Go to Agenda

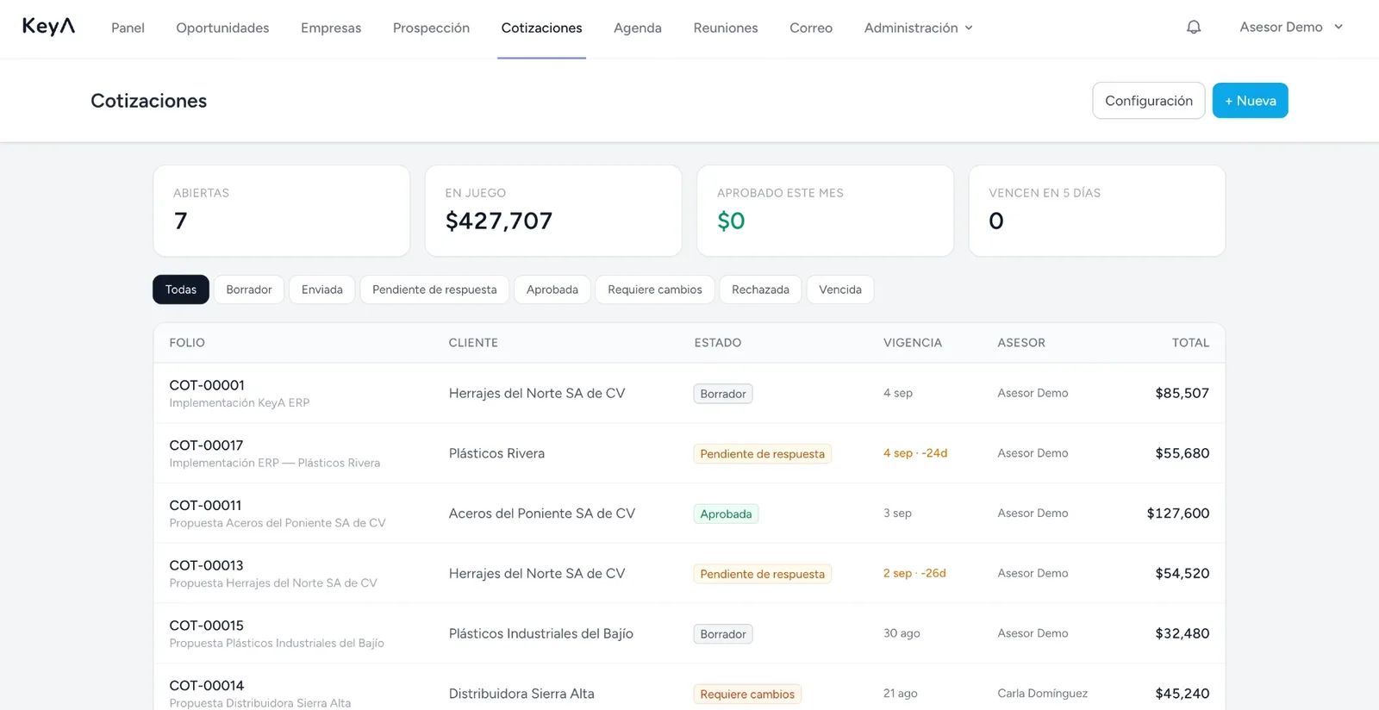coord(638,28)
